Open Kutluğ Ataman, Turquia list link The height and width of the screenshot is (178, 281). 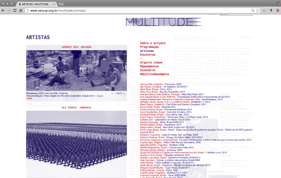pyautogui.click(x=152, y=170)
